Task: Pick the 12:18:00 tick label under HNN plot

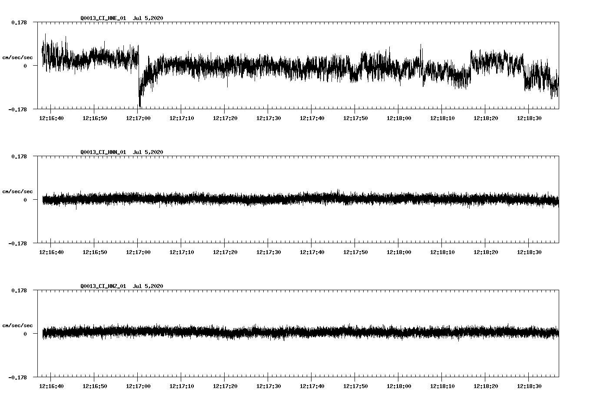Action: (x=399, y=252)
